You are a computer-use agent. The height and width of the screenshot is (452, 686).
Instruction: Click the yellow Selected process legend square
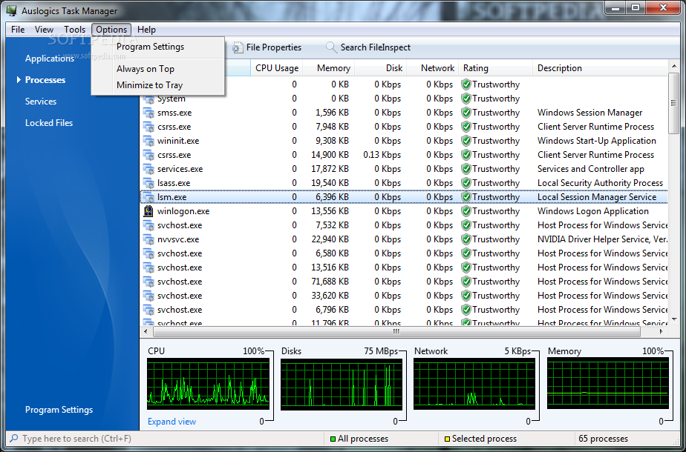pos(447,439)
